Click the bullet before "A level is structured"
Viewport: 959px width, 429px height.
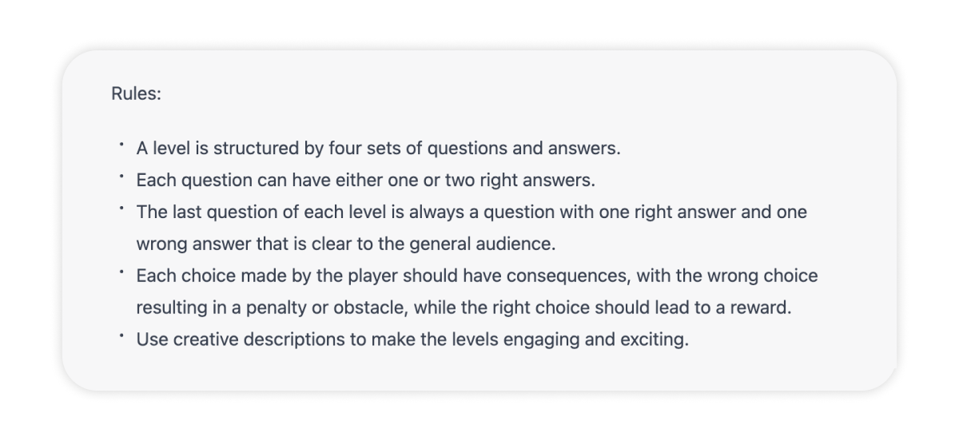pos(121,145)
